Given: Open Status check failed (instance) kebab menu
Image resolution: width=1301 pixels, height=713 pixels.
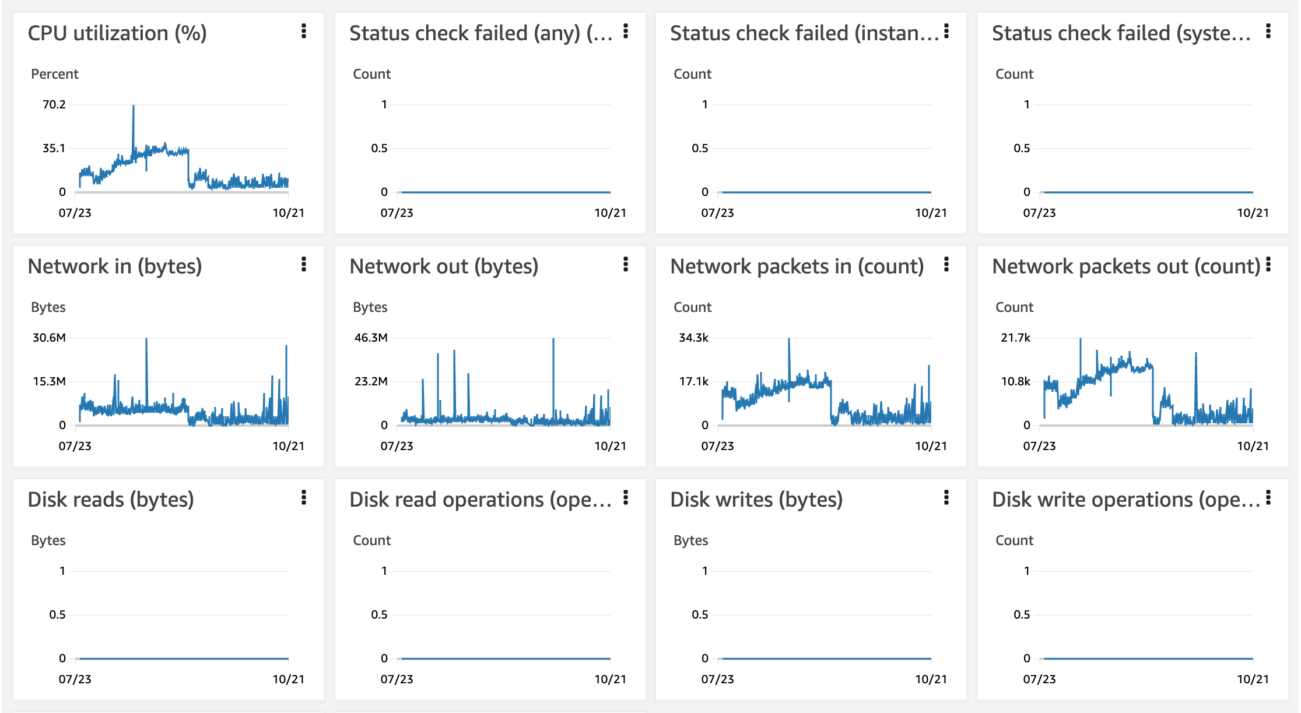Looking at the screenshot, I should point(946,31).
